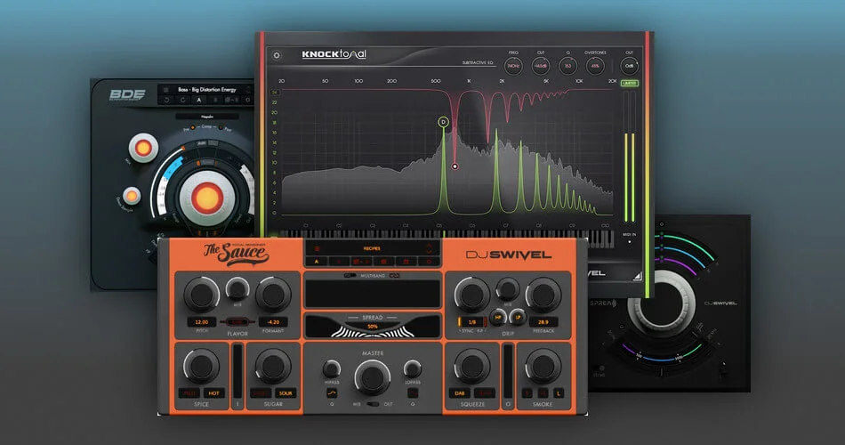
Task: Click the Knocktonal Freq knob
Action: point(513,66)
